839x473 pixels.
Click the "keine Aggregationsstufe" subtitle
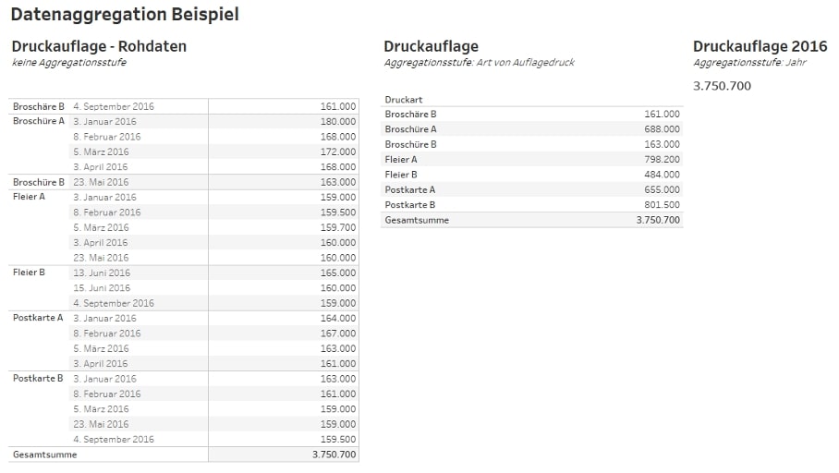click(69, 63)
